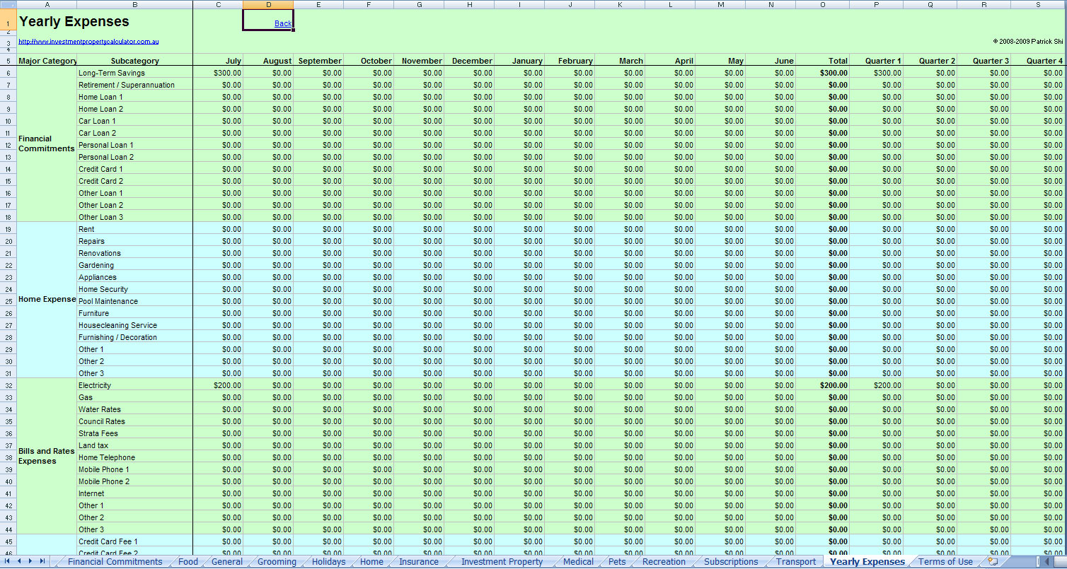The image size is (1067, 569).
Task: Click the first-sheet navigation arrow
Action: (x=6, y=561)
